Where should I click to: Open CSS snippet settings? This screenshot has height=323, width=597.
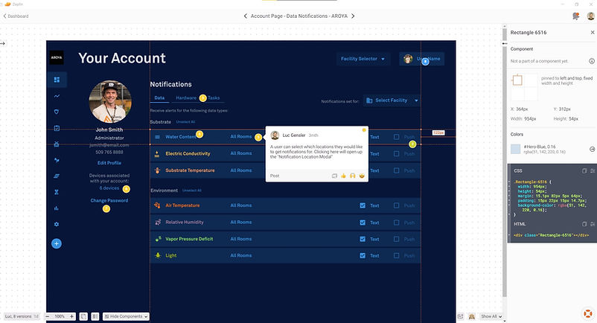593,171
